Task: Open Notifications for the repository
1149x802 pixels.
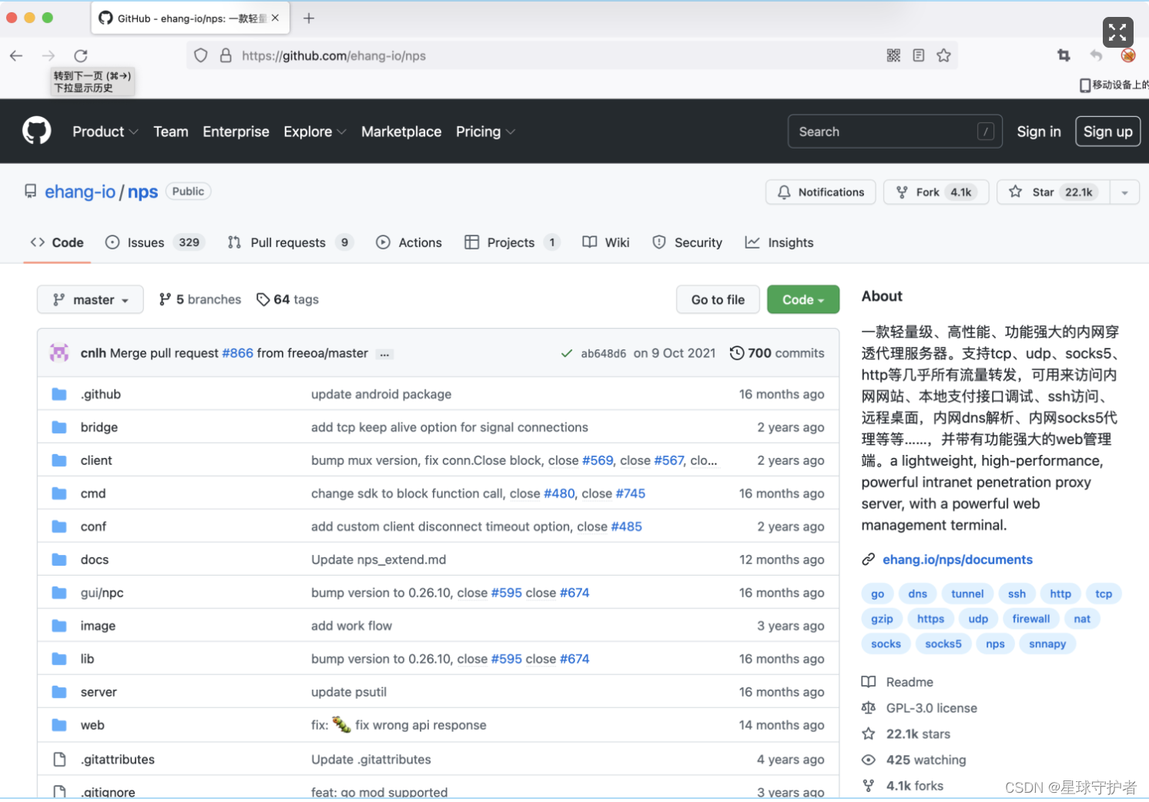Action: [821, 192]
